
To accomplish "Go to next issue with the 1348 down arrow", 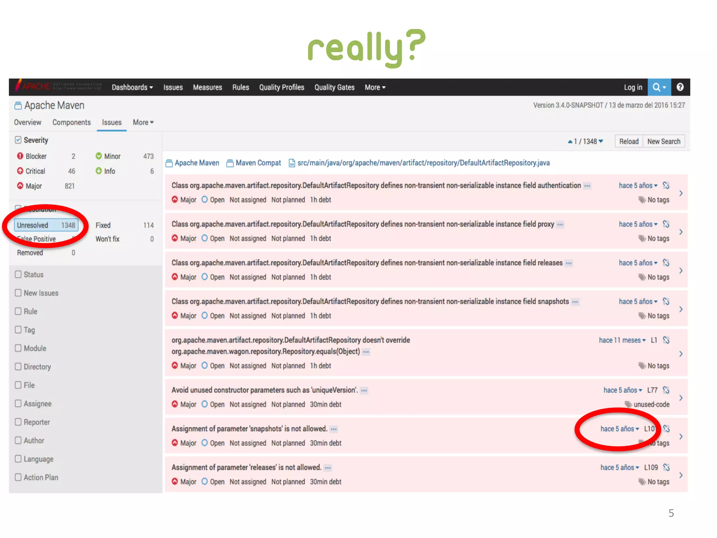I will 601,142.
